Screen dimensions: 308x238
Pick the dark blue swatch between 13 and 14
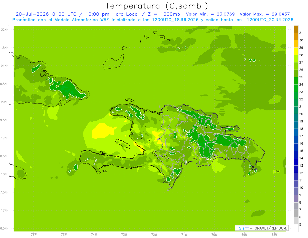(296, 162)
